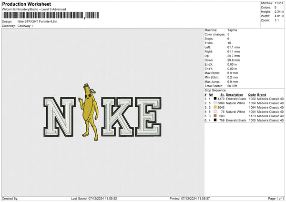Click the 'Created By:' footer label

point(10,199)
